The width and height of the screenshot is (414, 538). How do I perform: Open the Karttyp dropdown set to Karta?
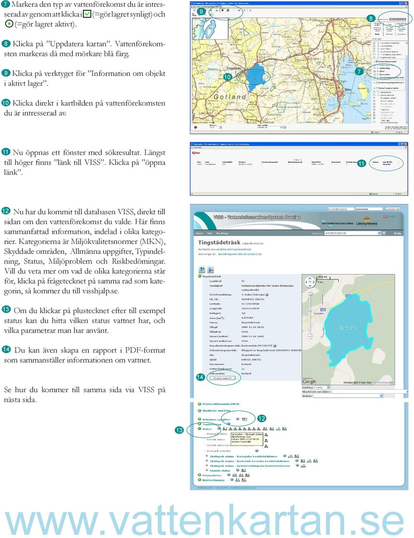323,387
